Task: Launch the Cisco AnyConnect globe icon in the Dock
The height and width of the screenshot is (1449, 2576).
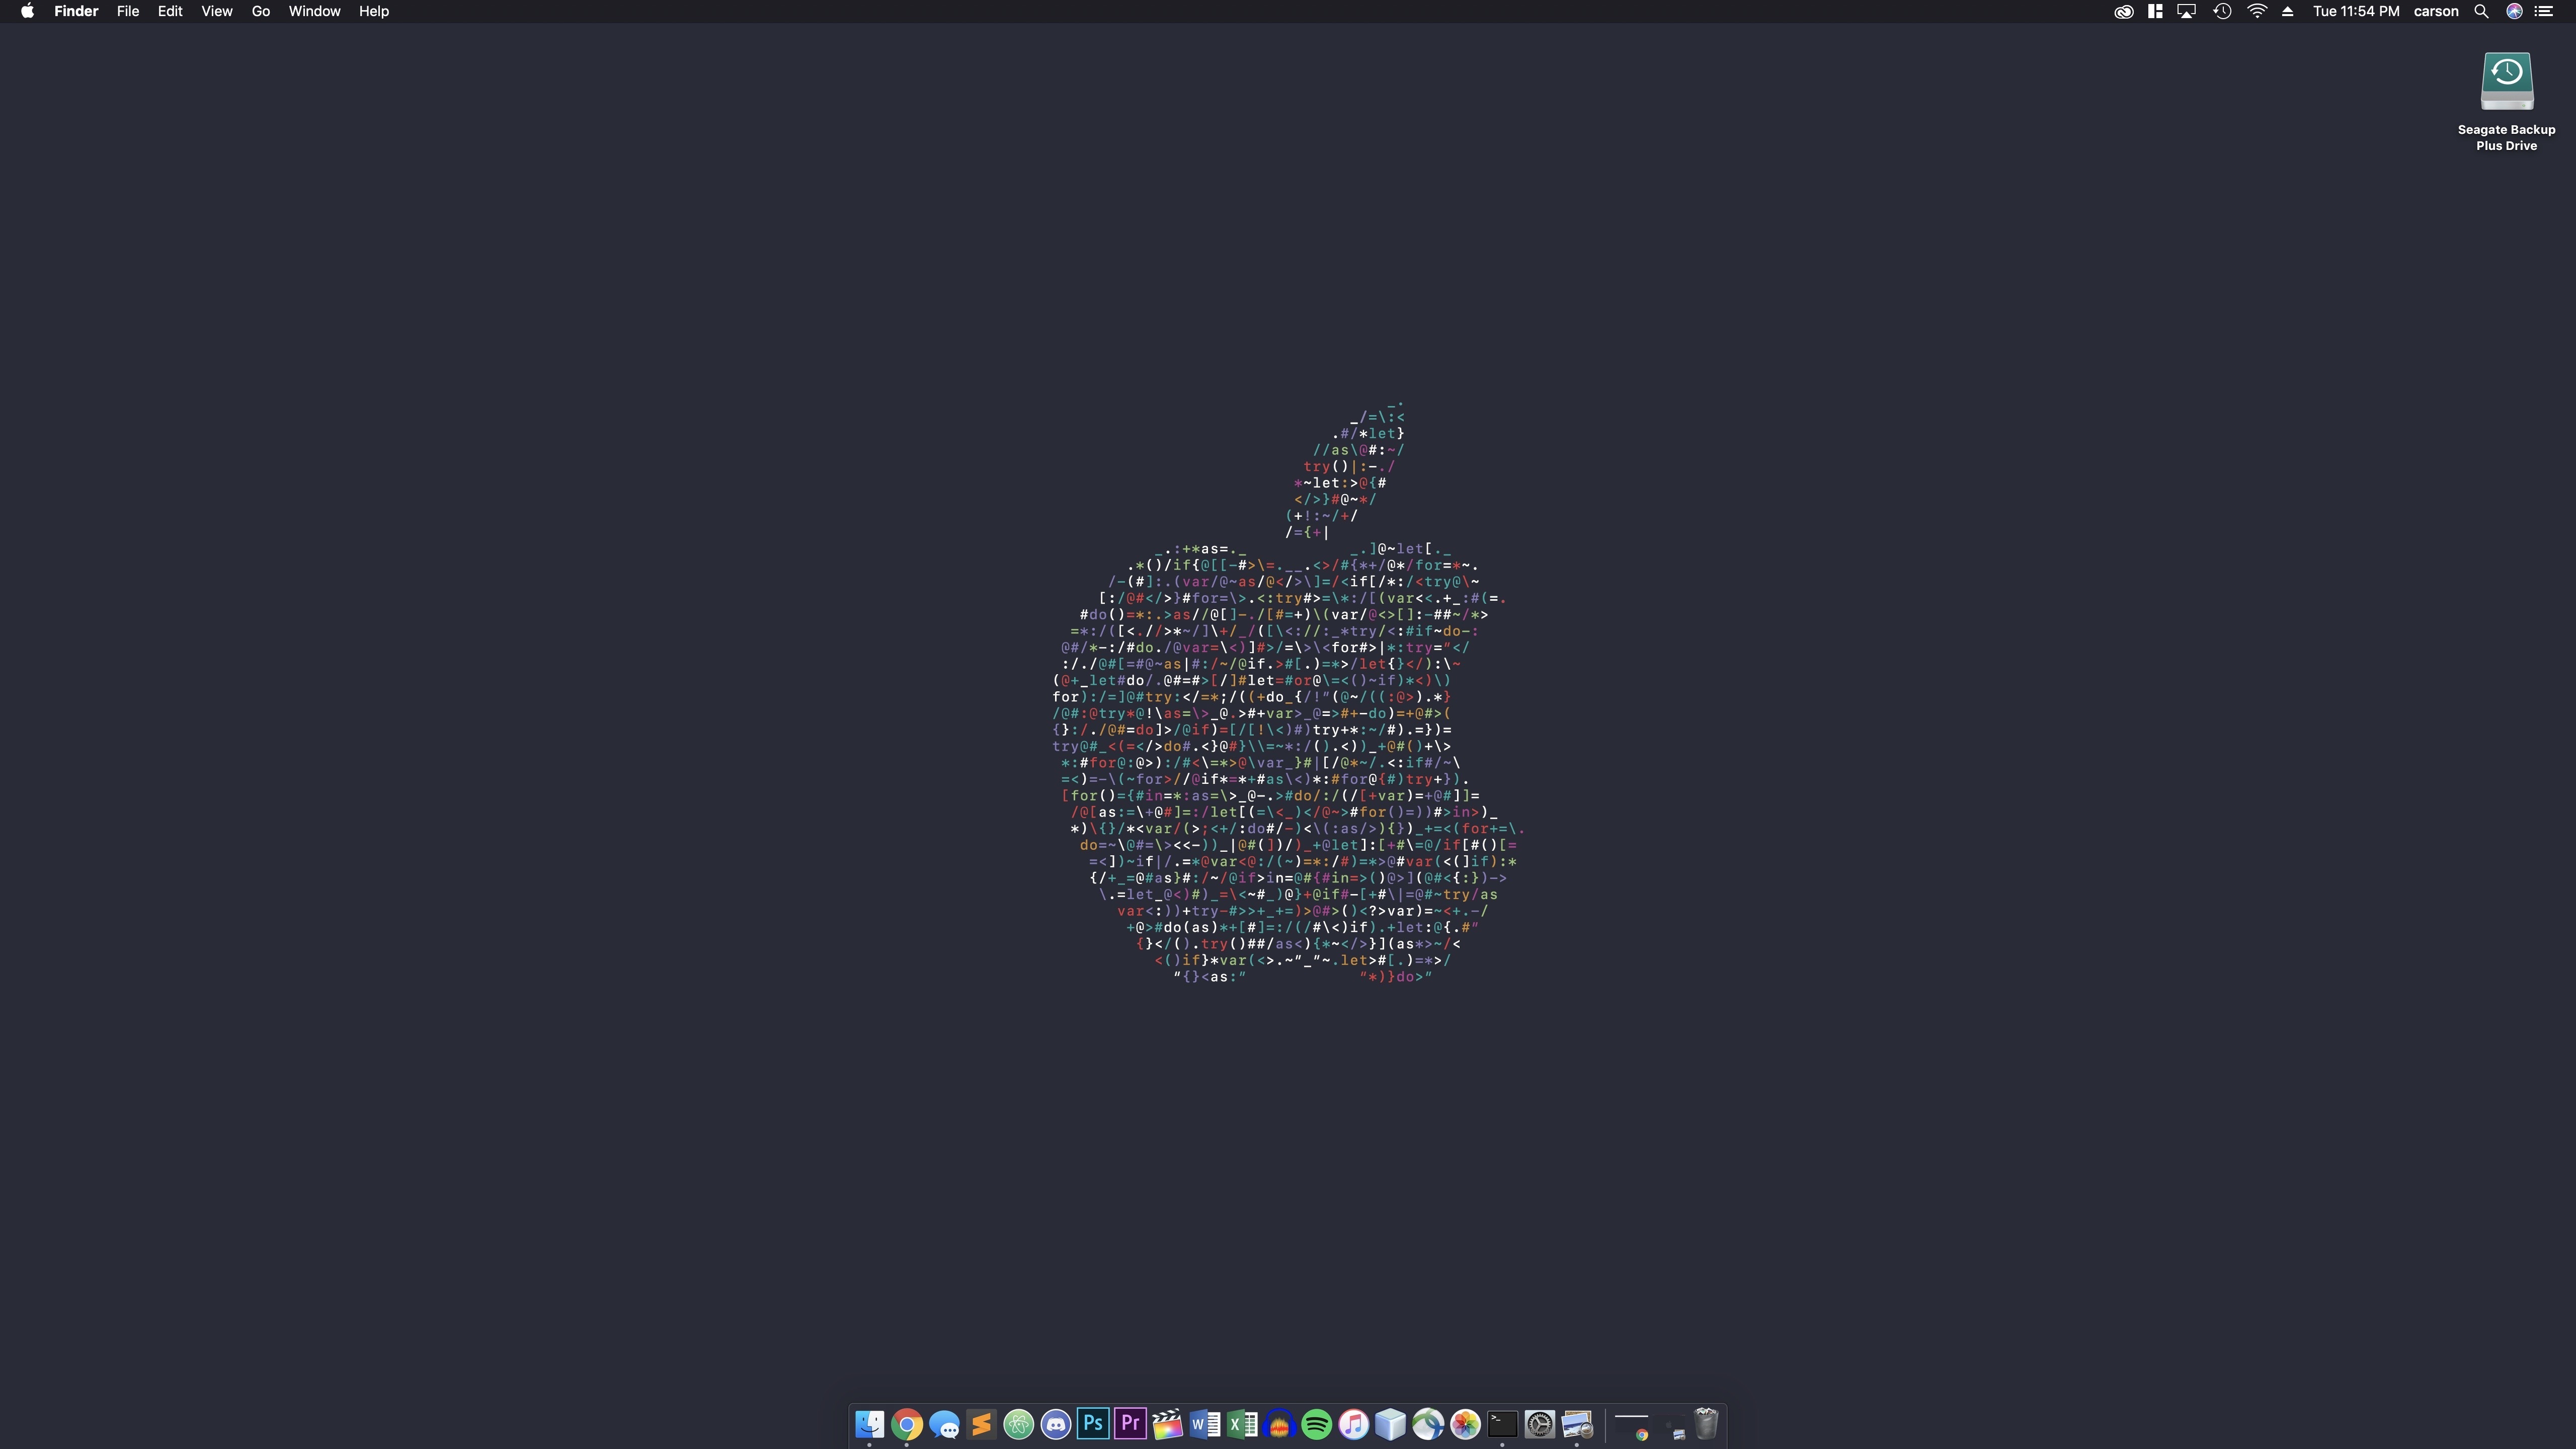Action: [x=1428, y=1424]
